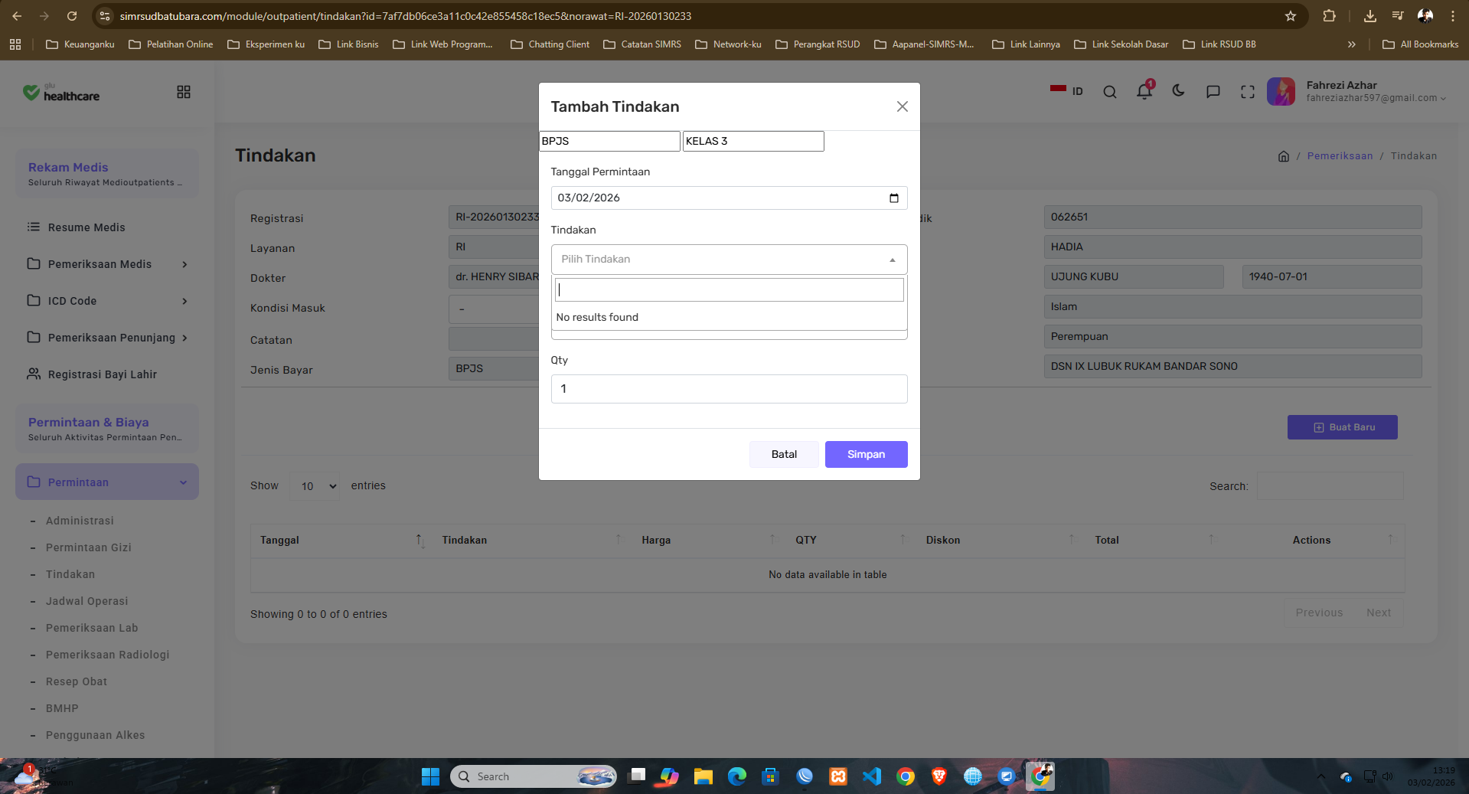Change the show entries count dropdown
This screenshot has height=794, width=1469.
(x=316, y=486)
